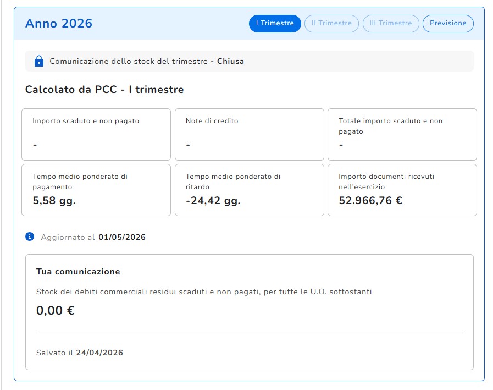This screenshot has width=493, height=390.
Task: Click the Tempo medio ponderato di pagamento card
Action: tap(96, 190)
